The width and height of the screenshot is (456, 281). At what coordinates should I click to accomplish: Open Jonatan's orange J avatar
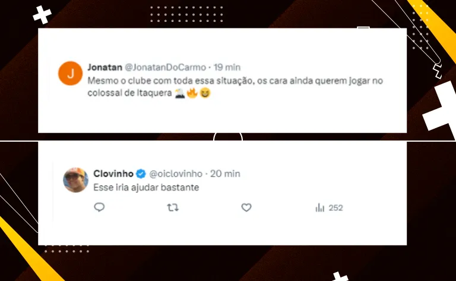coord(71,74)
